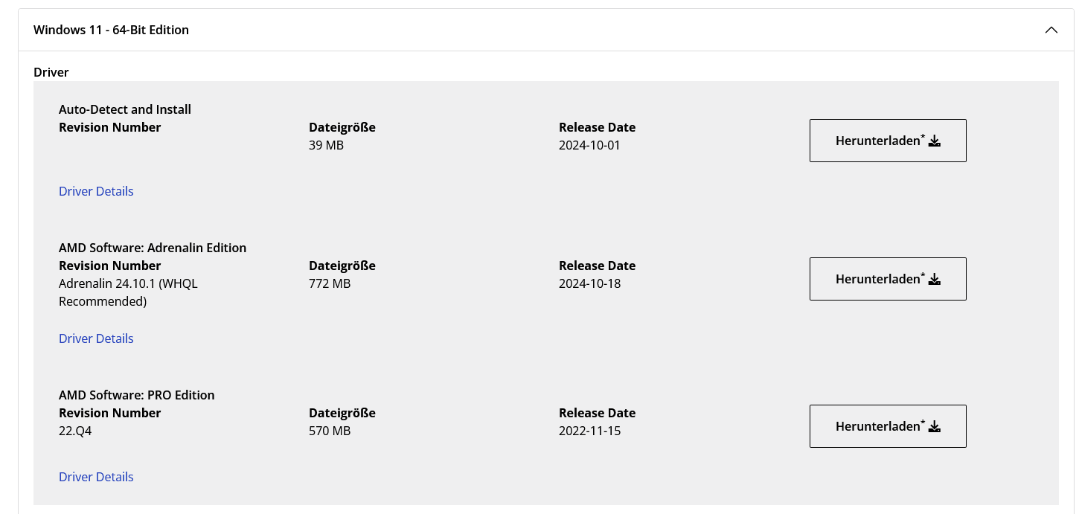This screenshot has height=514, width=1079.
Task: Click the Adrenalin 24.10.1 revision text
Action: tap(128, 292)
